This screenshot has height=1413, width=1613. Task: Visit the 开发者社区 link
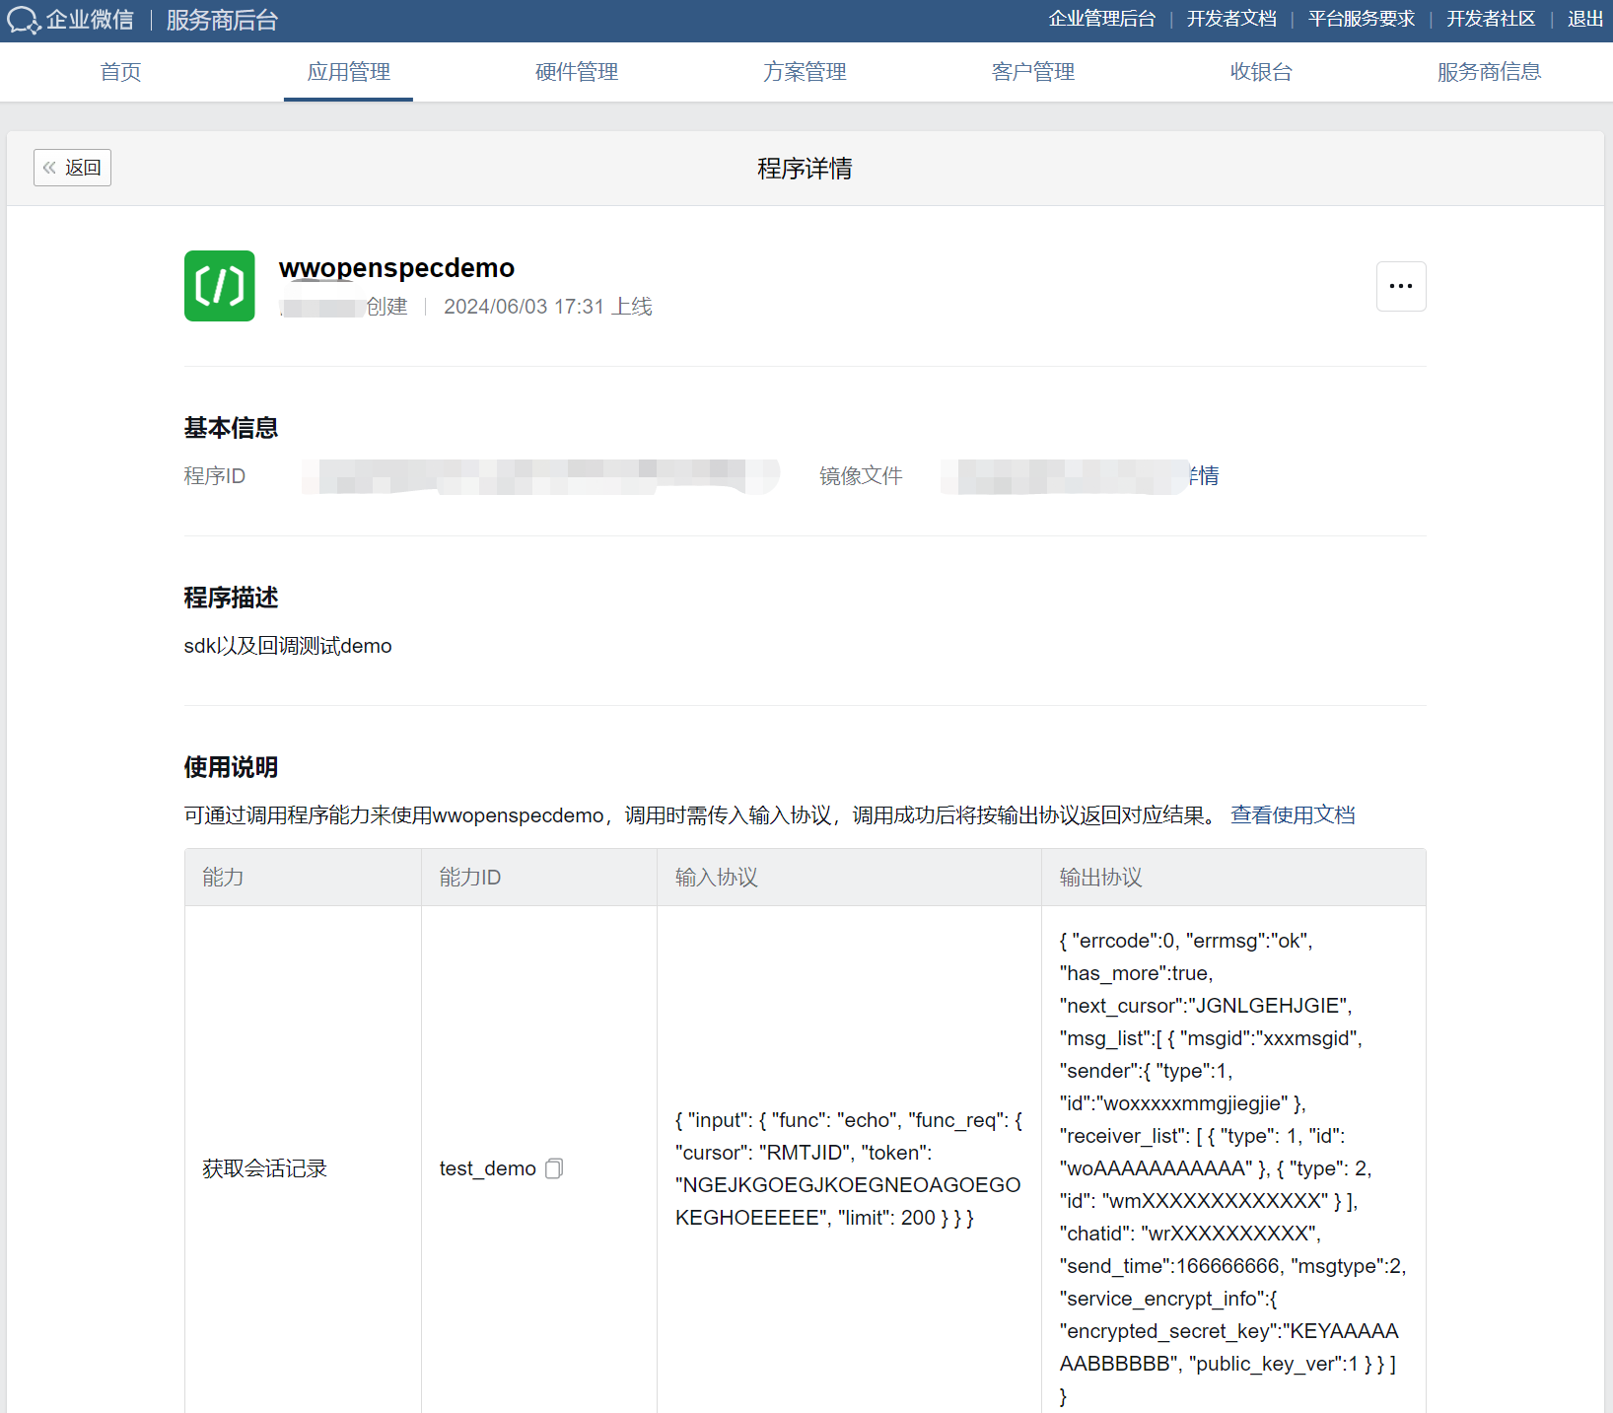1490,19
